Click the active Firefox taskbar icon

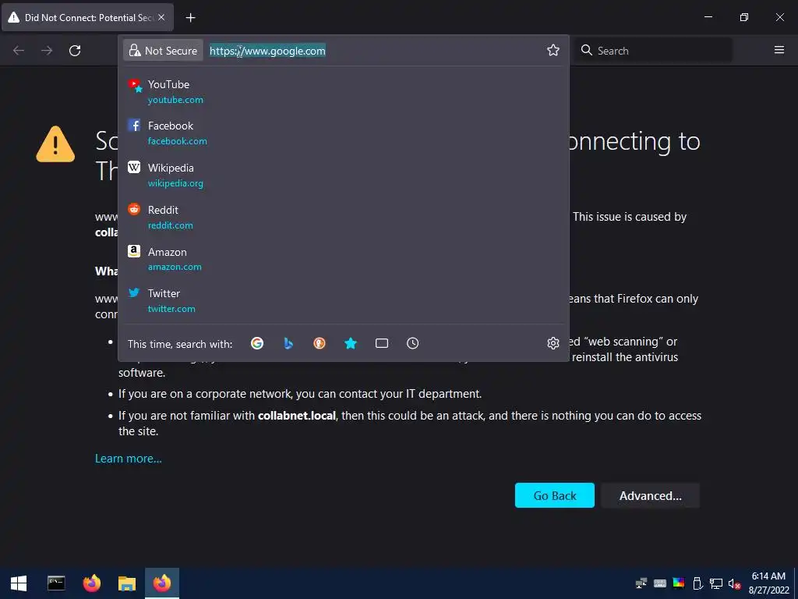[x=162, y=583]
